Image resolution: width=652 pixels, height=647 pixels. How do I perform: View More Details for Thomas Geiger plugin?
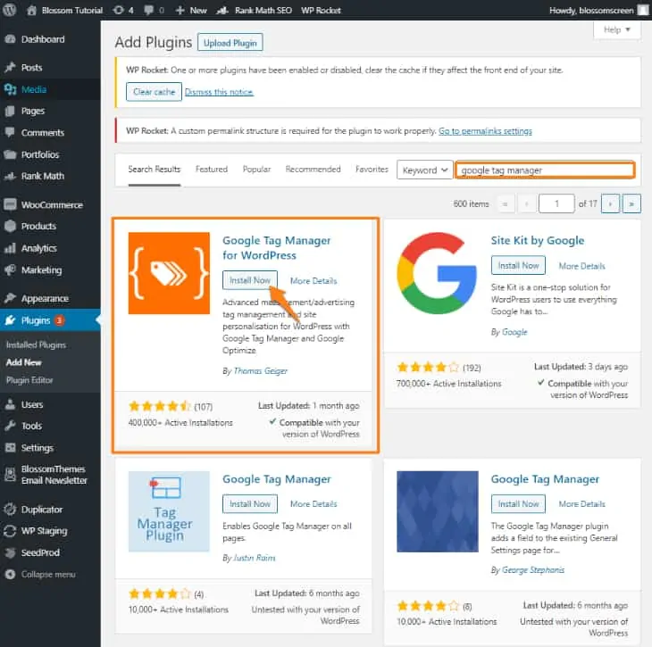click(313, 281)
